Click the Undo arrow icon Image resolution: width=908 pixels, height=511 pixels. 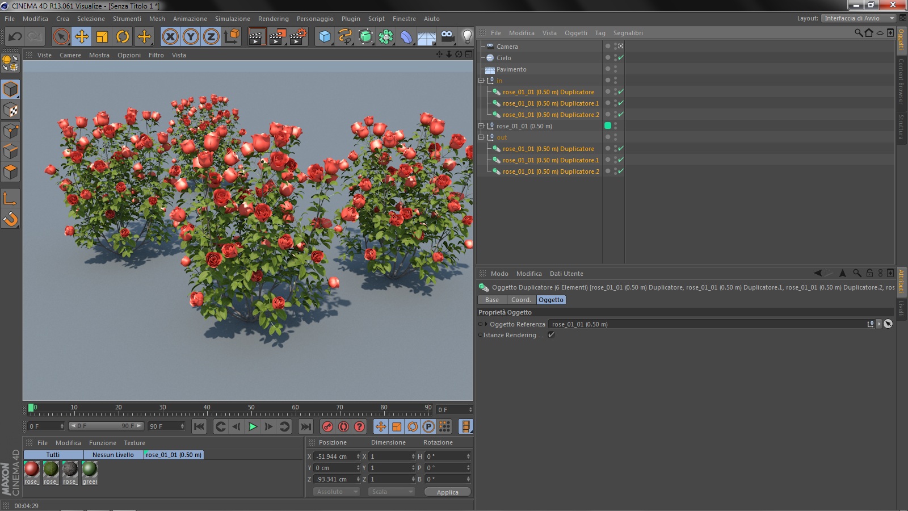point(15,37)
